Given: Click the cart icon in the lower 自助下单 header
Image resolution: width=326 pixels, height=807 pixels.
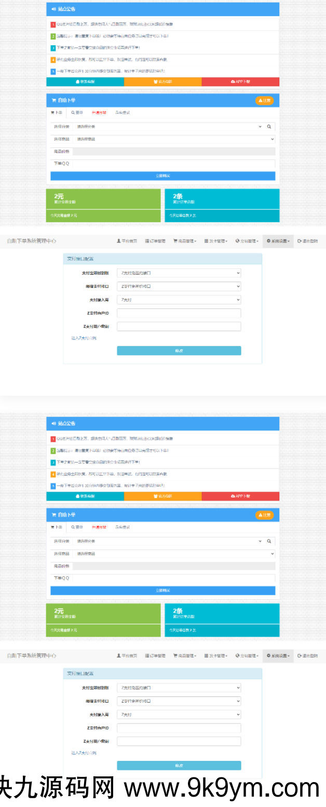Looking at the screenshot, I should coord(53,515).
